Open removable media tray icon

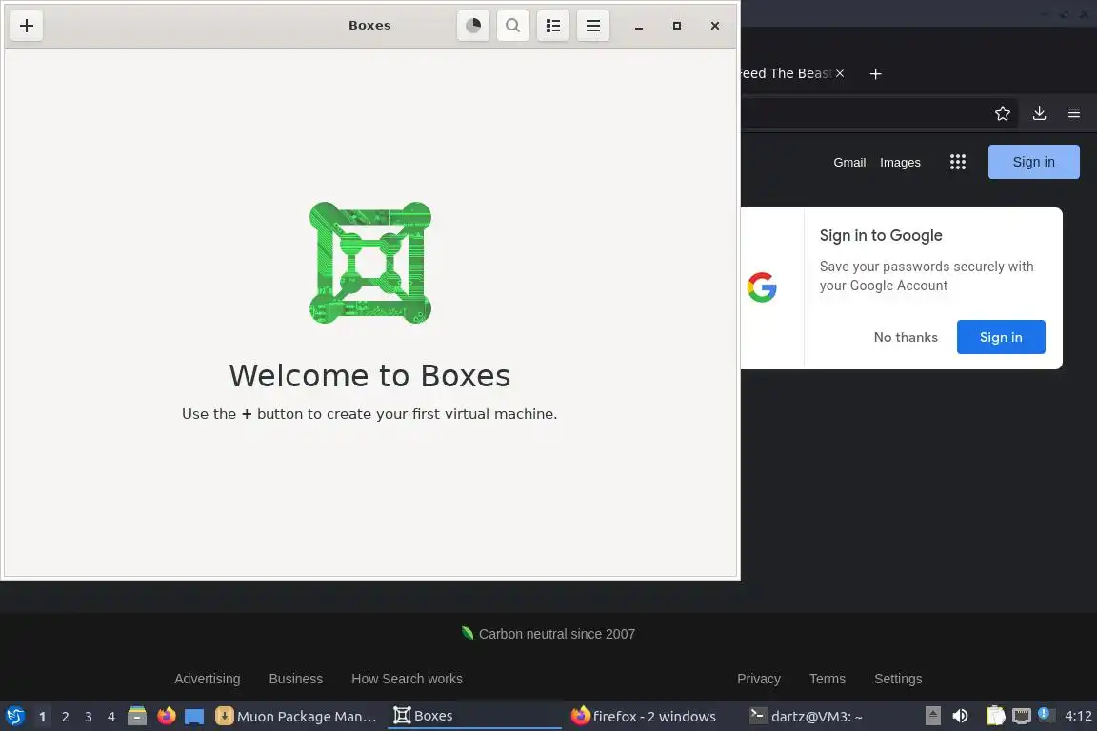point(932,716)
